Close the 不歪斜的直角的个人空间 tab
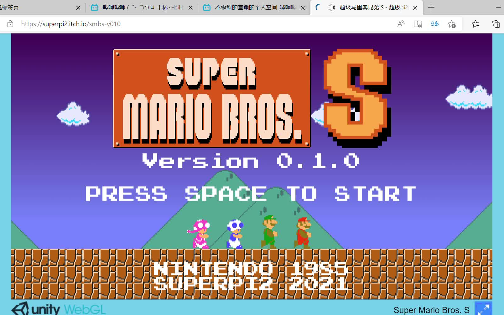Viewport: 504px width, 315px height. [x=303, y=7]
